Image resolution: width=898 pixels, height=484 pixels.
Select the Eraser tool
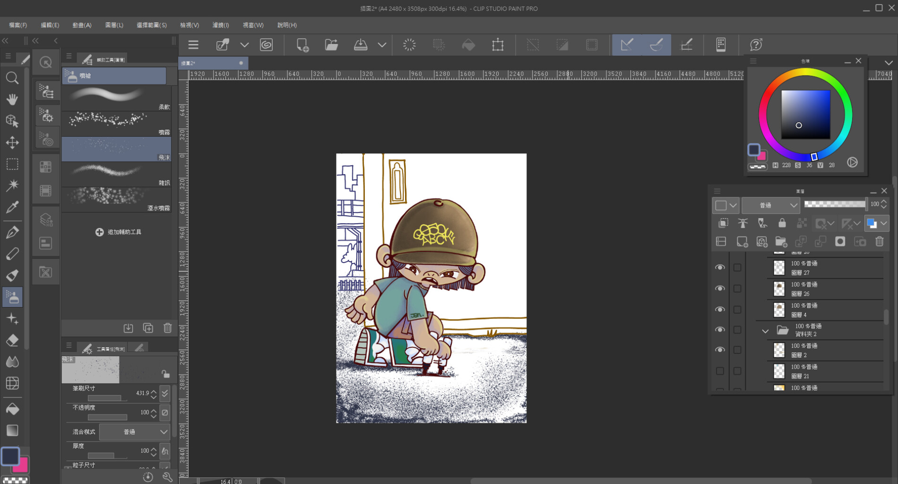[x=12, y=340]
